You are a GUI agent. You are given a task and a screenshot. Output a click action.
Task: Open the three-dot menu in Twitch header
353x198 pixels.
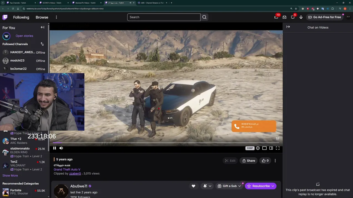pos(56,17)
